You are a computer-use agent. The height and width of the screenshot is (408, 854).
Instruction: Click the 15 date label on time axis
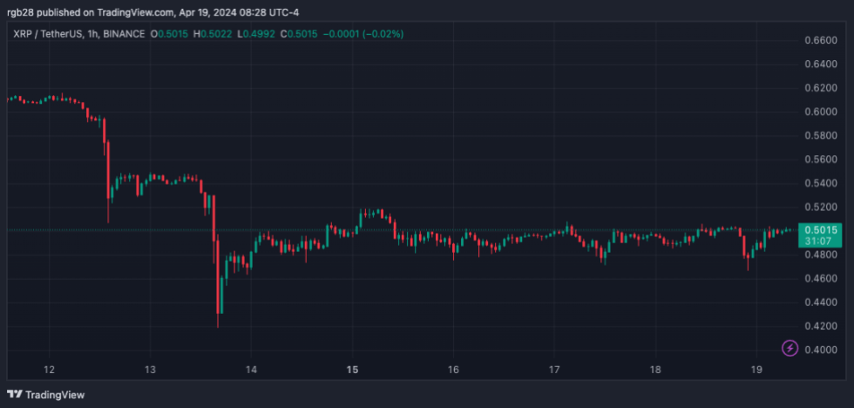[352, 369]
